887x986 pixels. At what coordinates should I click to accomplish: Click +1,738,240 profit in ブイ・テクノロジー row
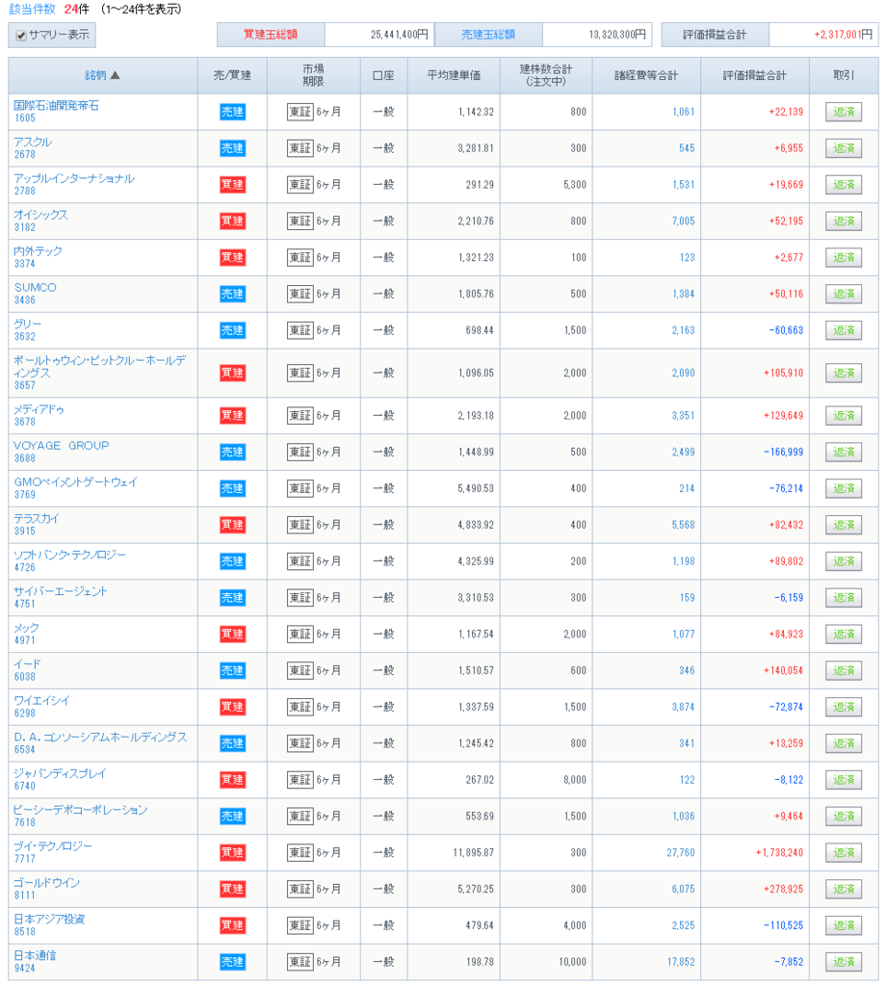pos(779,853)
